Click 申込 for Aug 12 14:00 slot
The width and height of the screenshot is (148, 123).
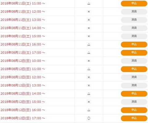134,94
